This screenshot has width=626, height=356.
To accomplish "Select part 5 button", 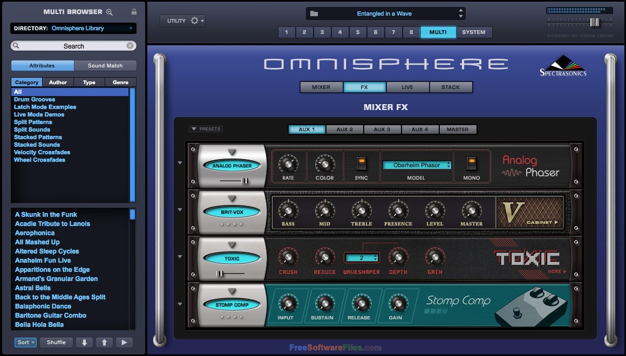I will pyautogui.click(x=358, y=32).
